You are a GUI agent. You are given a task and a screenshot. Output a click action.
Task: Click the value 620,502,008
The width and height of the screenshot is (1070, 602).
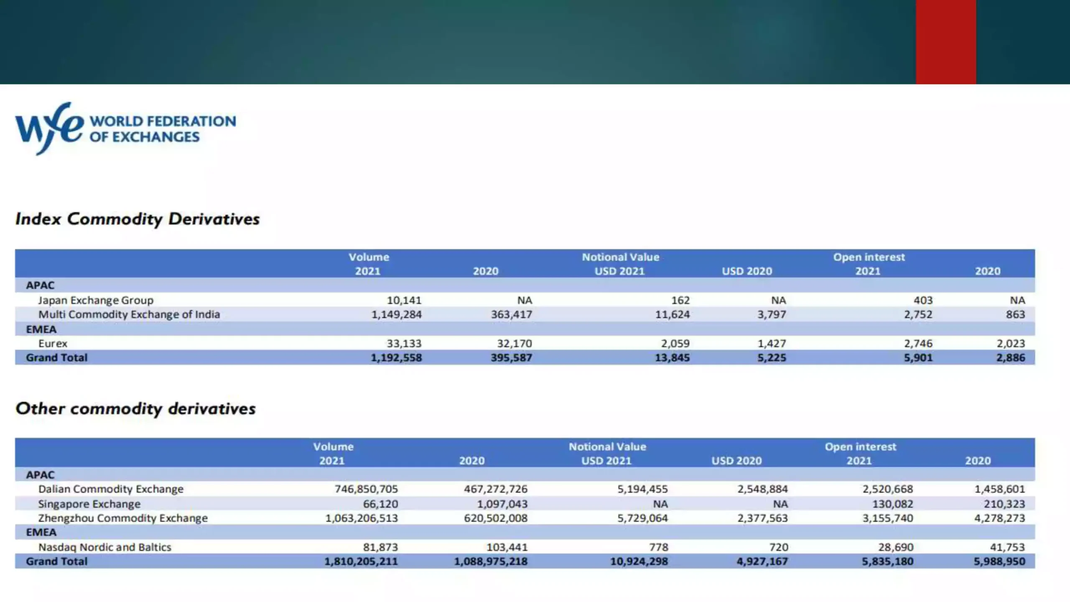pos(496,518)
